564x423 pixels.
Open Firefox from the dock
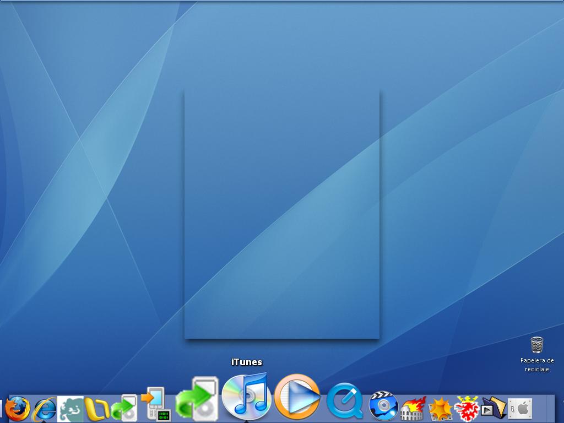coord(18,409)
